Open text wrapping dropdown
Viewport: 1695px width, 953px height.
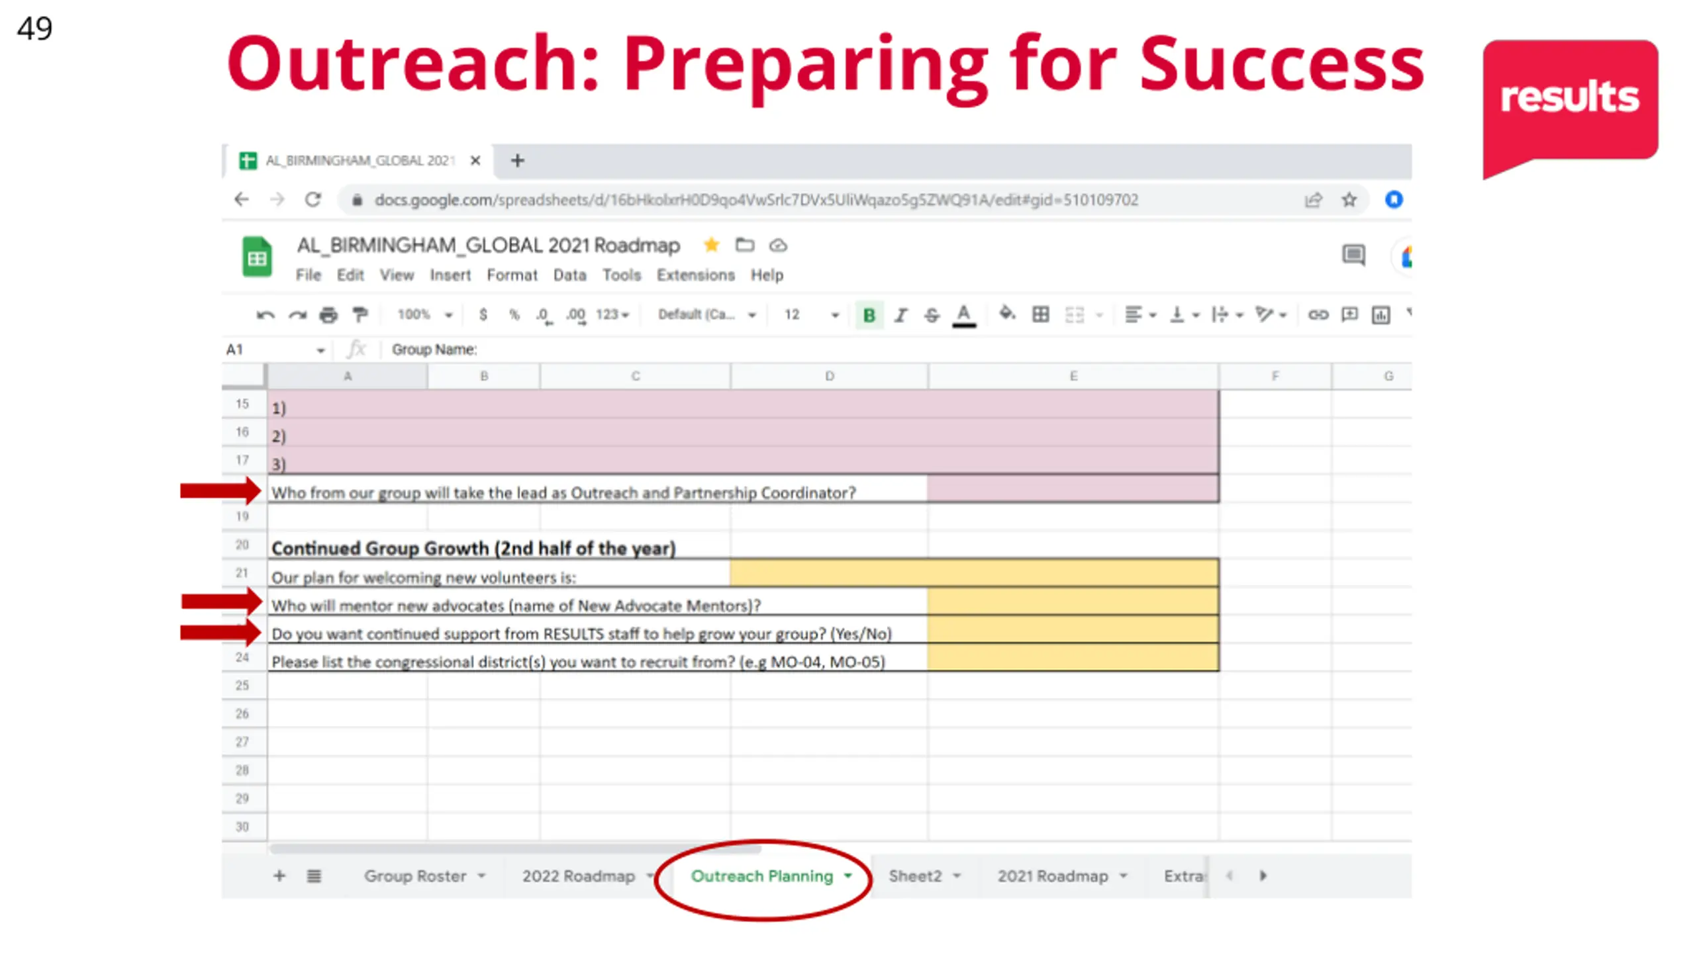point(1227,315)
